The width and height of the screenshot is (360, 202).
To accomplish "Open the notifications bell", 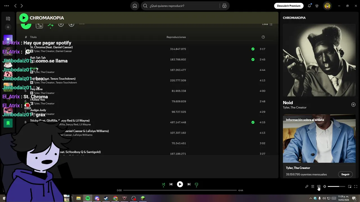I will (x=309, y=6).
